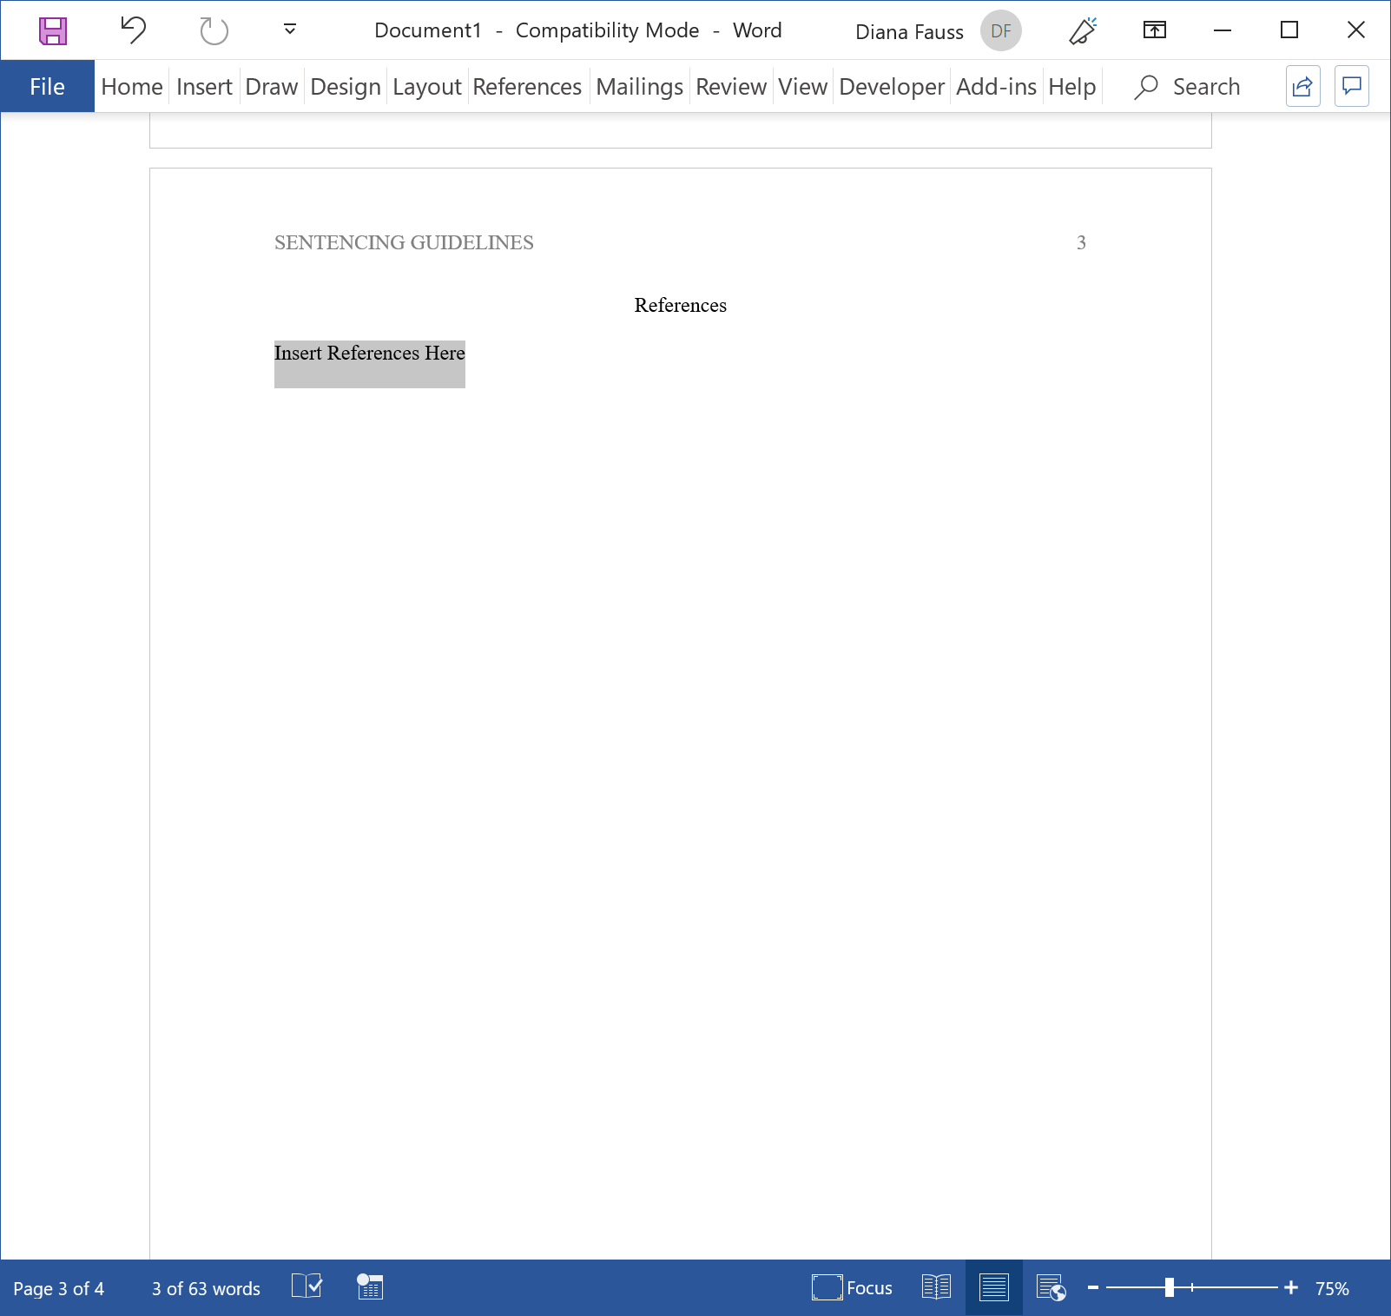Image resolution: width=1391 pixels, height=1316 pixels.
Task: Switch to the References ribbon tab
Action: (x=527, y=86)
